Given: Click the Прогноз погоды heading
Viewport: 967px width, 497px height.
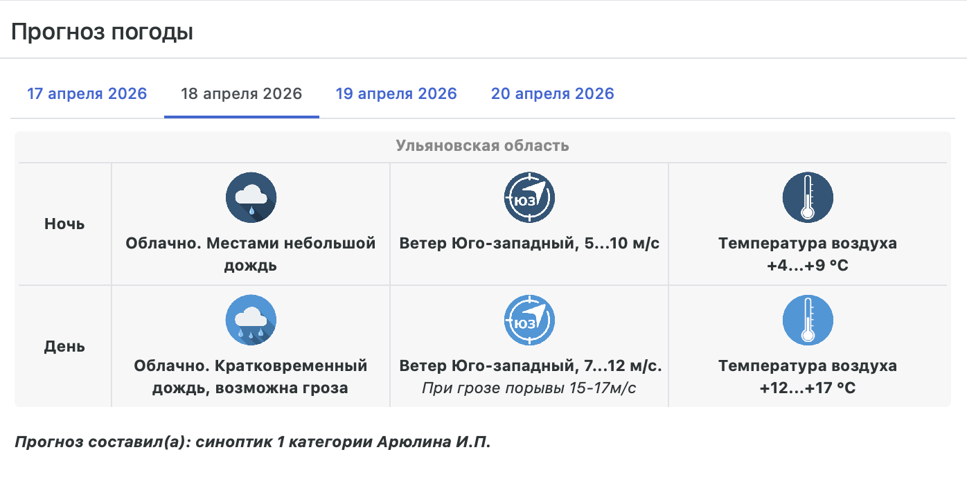Looking at the screenshot, I should click(102, 33).
